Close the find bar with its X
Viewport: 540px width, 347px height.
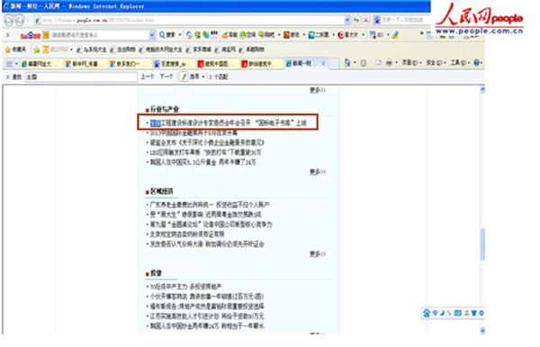point(7,77)
